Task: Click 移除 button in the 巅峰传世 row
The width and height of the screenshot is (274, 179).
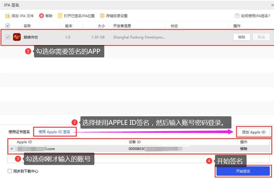Action: coord(242,37)
